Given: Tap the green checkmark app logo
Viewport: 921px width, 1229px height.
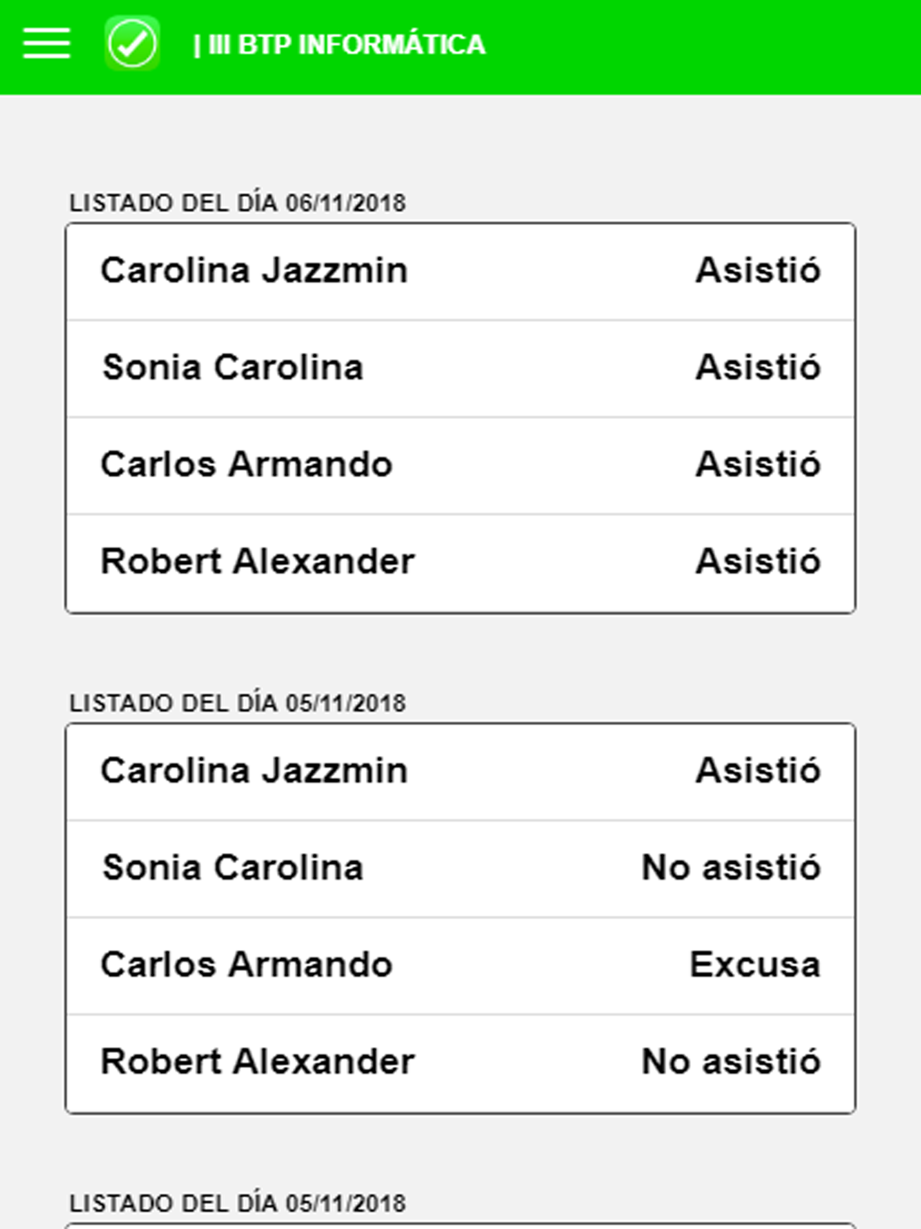Looking at the screenshot, I should 132,43.
